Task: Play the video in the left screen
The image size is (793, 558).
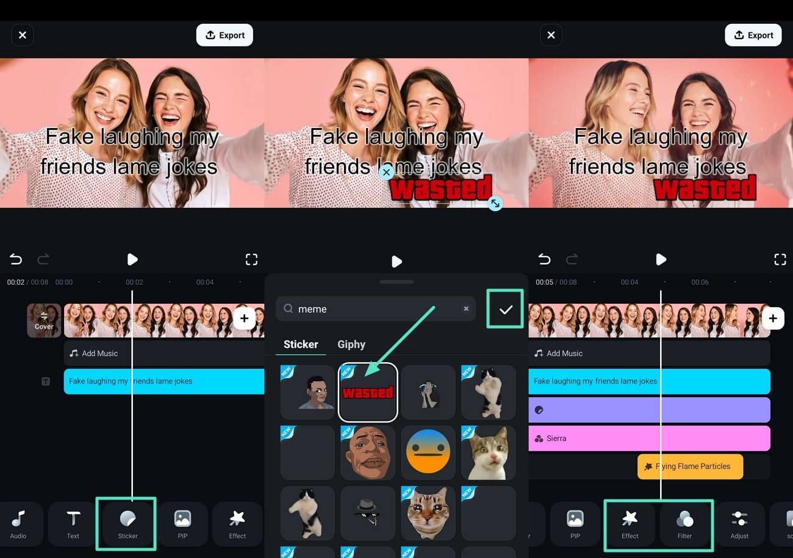Action: click(132, 260)
